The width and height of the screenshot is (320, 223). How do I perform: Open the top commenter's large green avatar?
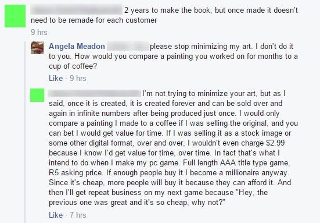pyautogui.click(x=15, y=16)
